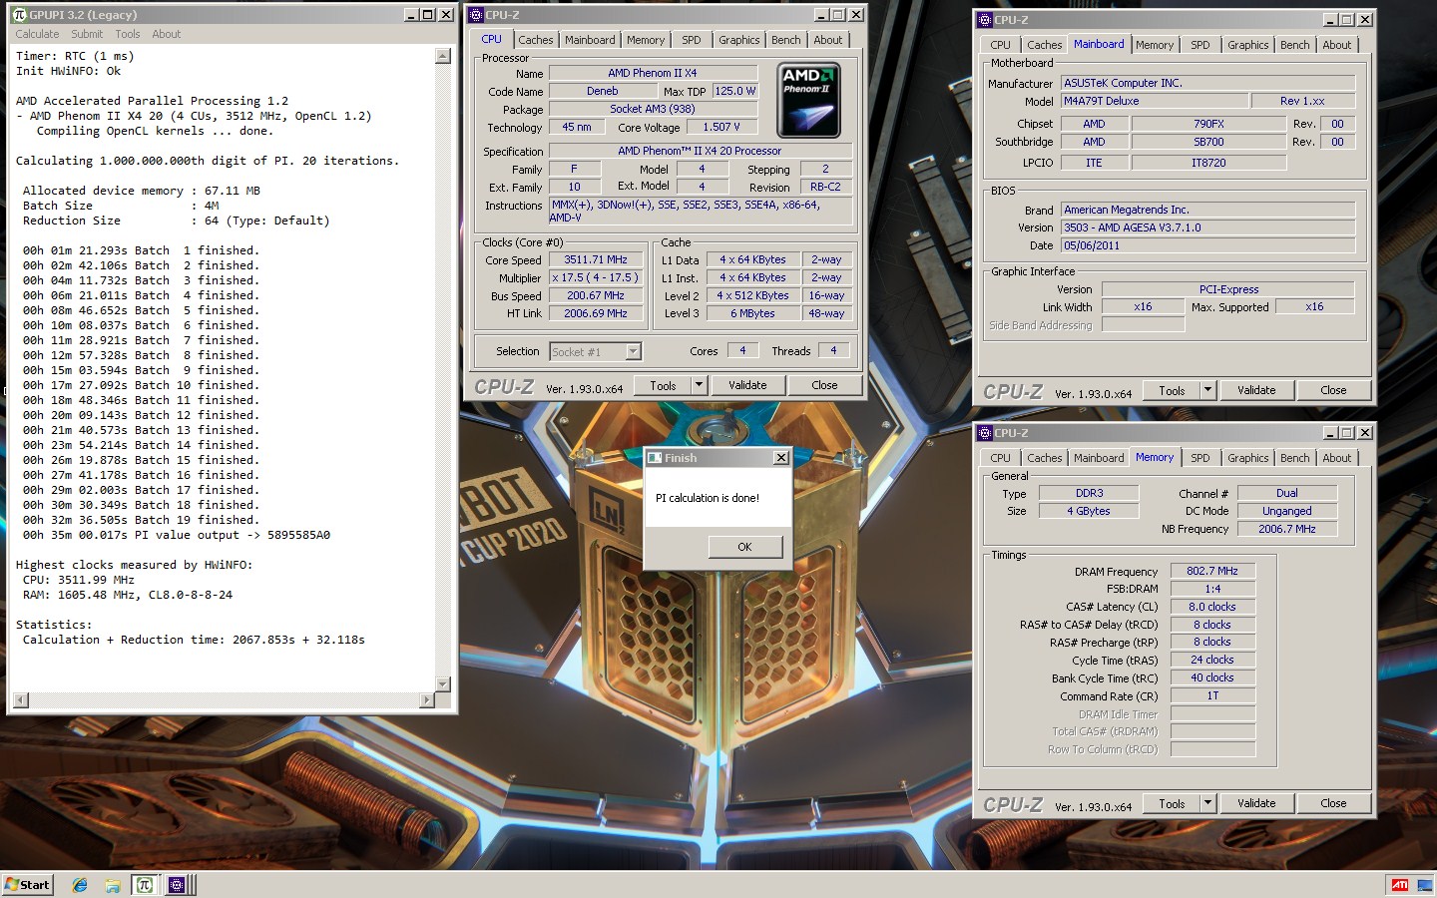Click Close button in the Mainboard CPU-Z window
Screen dimensions: 1437x898
pyautogui.click(x=1333, y=390)
